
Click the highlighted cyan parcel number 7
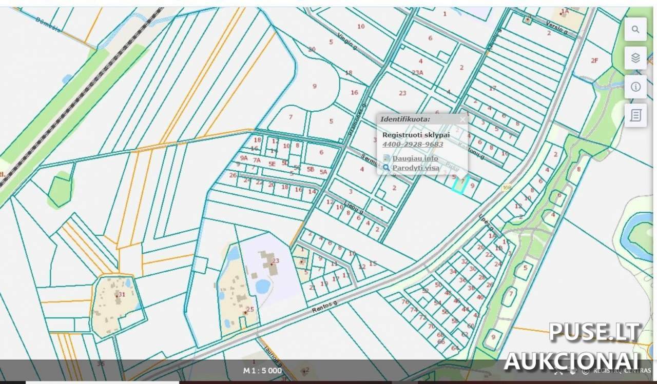(461, 183)
